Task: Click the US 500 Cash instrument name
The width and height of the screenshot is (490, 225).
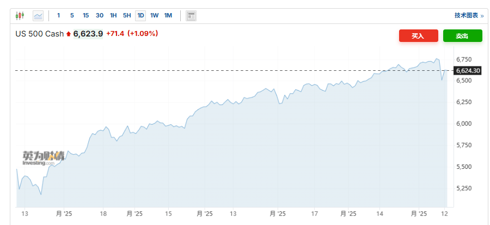Action: (39, 34)
